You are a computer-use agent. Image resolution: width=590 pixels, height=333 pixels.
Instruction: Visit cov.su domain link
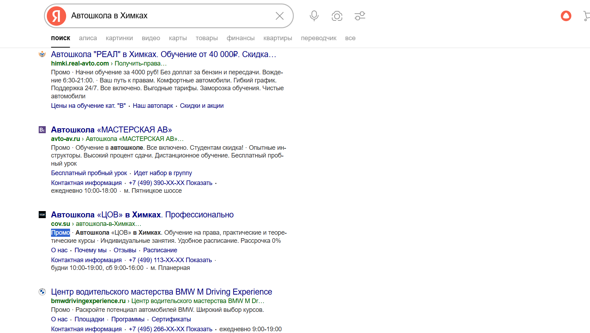coord(61,224)
